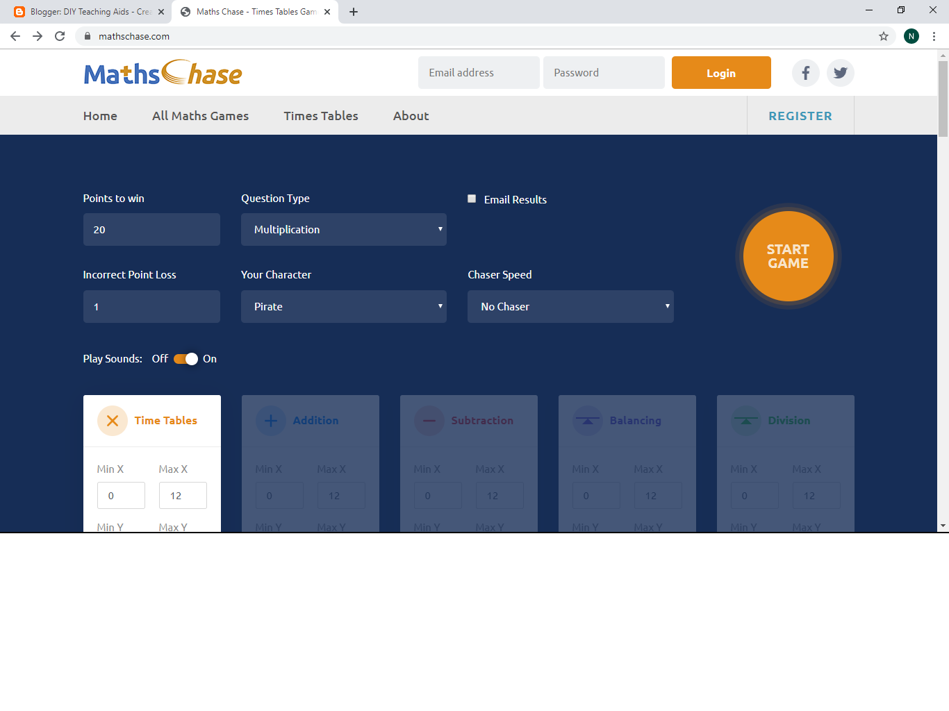Reload the page

[60, 36]
